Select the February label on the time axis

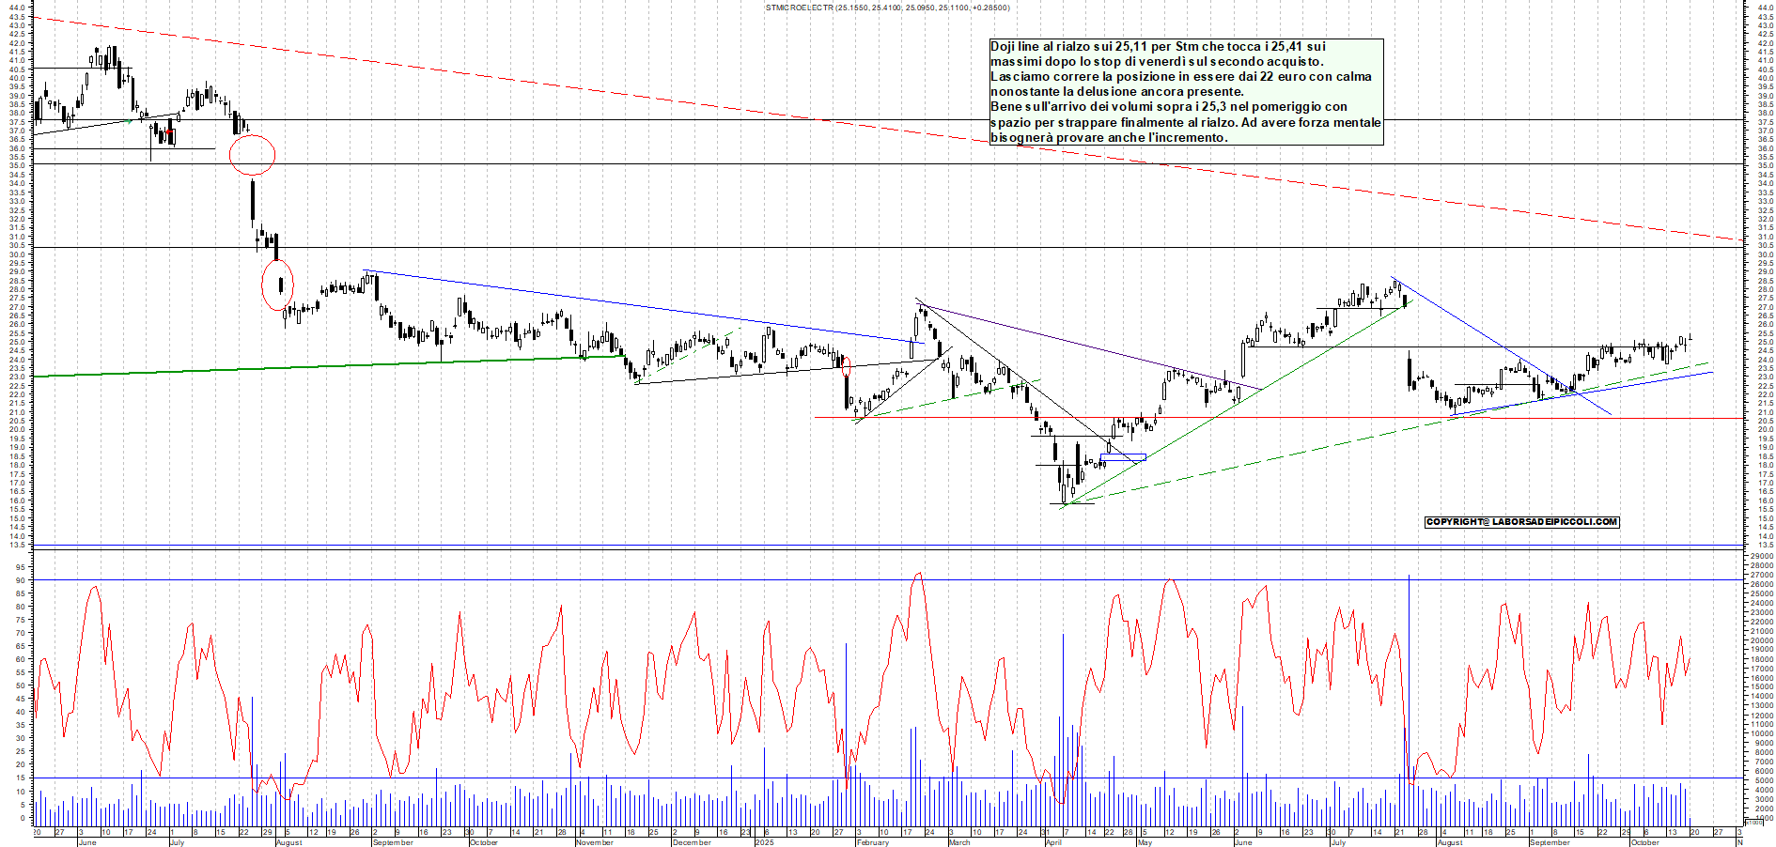[x=872, y=842]
